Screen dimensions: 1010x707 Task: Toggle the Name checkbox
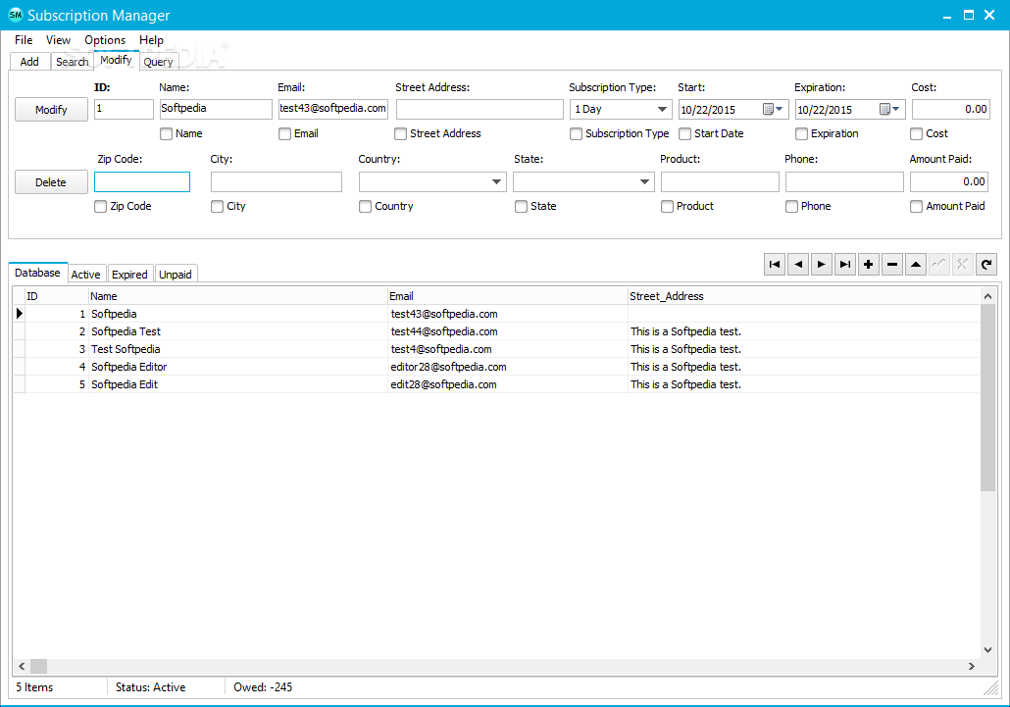coord(166,134)
